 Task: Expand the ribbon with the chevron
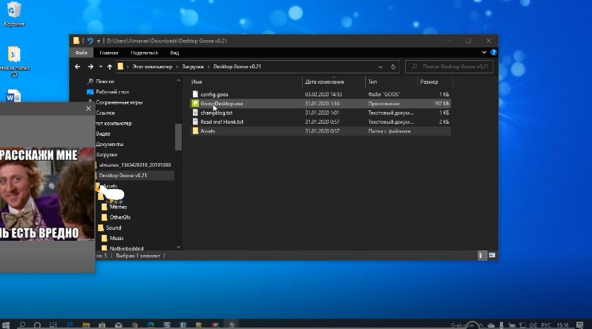(x=484, y=53)
